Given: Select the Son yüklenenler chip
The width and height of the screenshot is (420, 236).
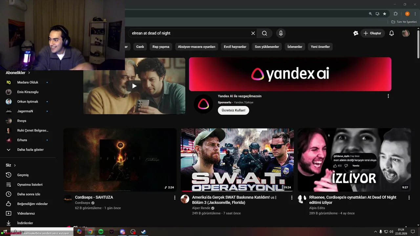Looking at the screenshot, I should point(267,47).
